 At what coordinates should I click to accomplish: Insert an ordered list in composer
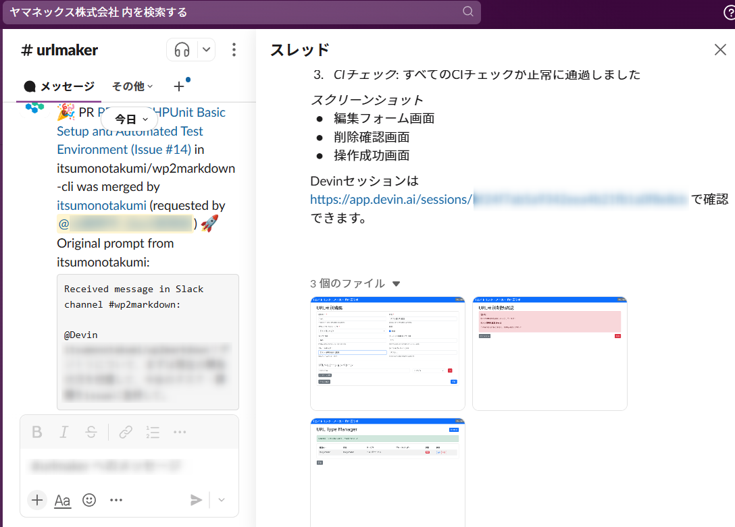153,432
